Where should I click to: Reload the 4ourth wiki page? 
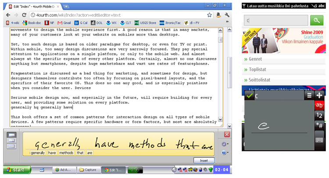pyautogui.click(x=24, y=15)
